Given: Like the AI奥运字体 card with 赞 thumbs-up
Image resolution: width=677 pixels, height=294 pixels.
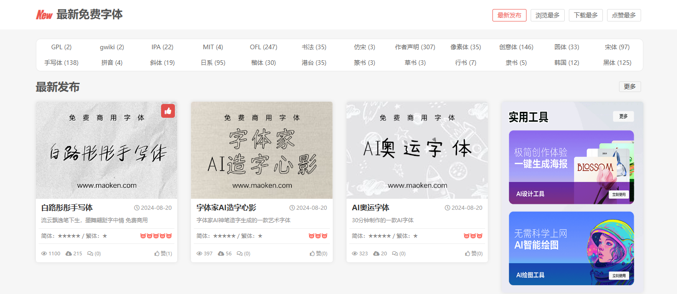Looking at the screenshot, I should point(474,254).
